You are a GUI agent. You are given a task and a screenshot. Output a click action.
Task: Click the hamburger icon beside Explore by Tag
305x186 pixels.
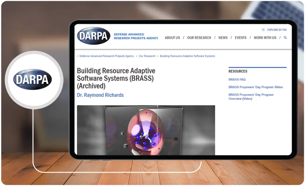(x=263, y=30)
